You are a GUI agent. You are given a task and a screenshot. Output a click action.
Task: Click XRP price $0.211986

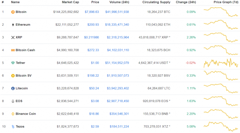pyautogui.click(x=91, y=37)
